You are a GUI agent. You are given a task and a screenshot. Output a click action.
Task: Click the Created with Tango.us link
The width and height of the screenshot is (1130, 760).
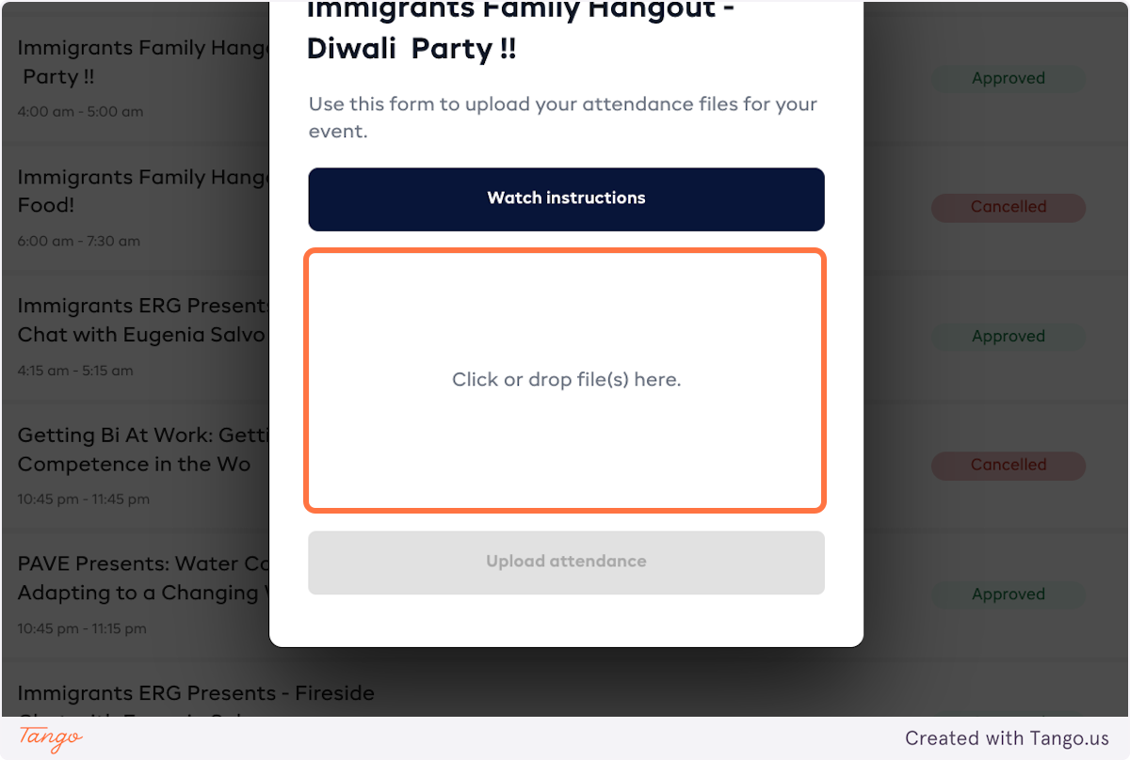tap(1007, 738)
